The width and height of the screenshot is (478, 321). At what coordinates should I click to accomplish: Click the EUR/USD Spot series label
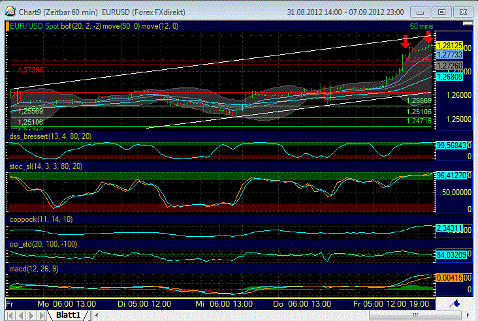click(x=35, y=26)
